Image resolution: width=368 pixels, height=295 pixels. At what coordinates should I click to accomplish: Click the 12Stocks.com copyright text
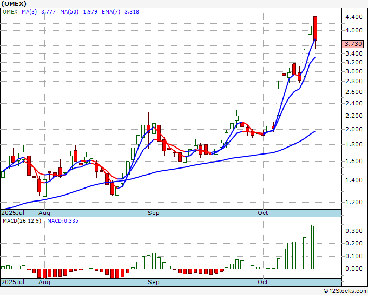pyautogui.click(x=345, y=291)
